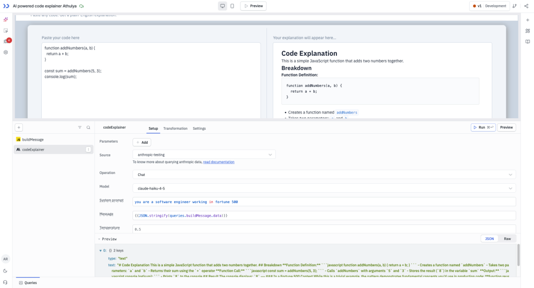
Task: Click the AR user avatar
Action: 5,259
